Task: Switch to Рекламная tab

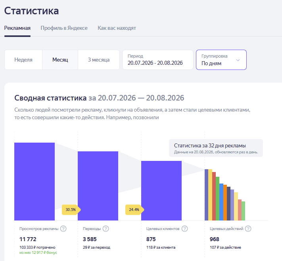Action: coord(17,28)
